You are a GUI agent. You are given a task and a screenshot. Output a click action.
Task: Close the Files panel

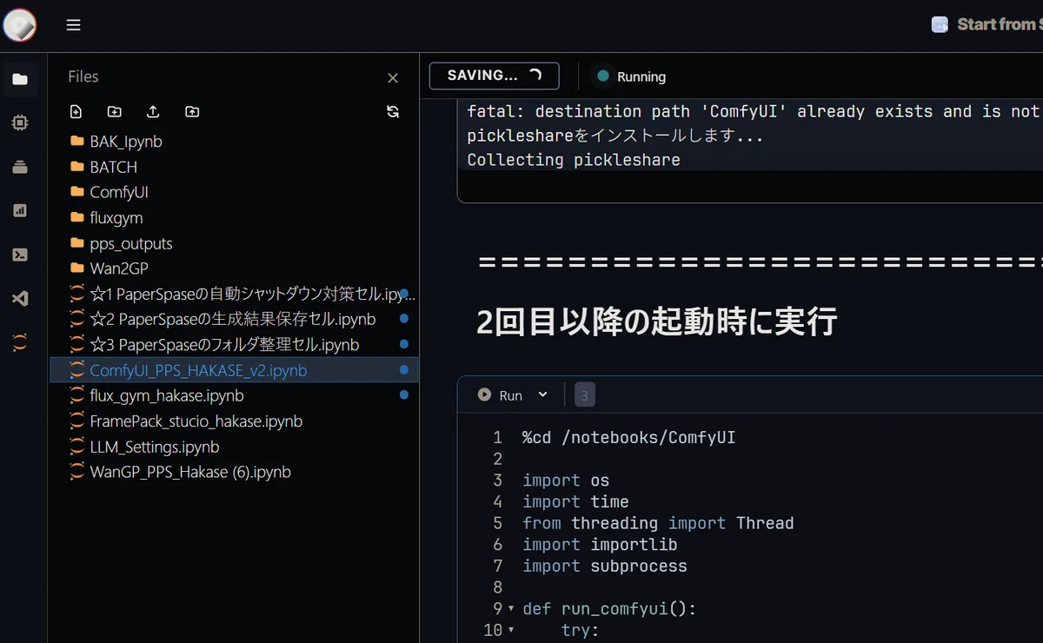pos(393,78)
